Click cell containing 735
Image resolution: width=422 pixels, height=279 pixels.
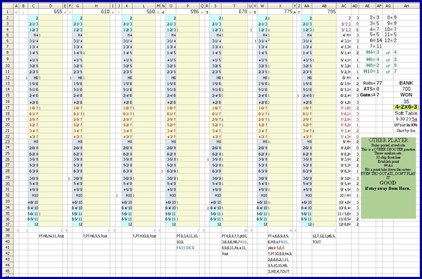(324, 11)
